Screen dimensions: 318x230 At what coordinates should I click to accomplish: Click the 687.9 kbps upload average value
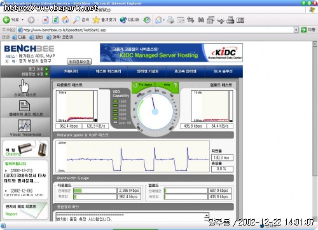[x=219, y=191]
